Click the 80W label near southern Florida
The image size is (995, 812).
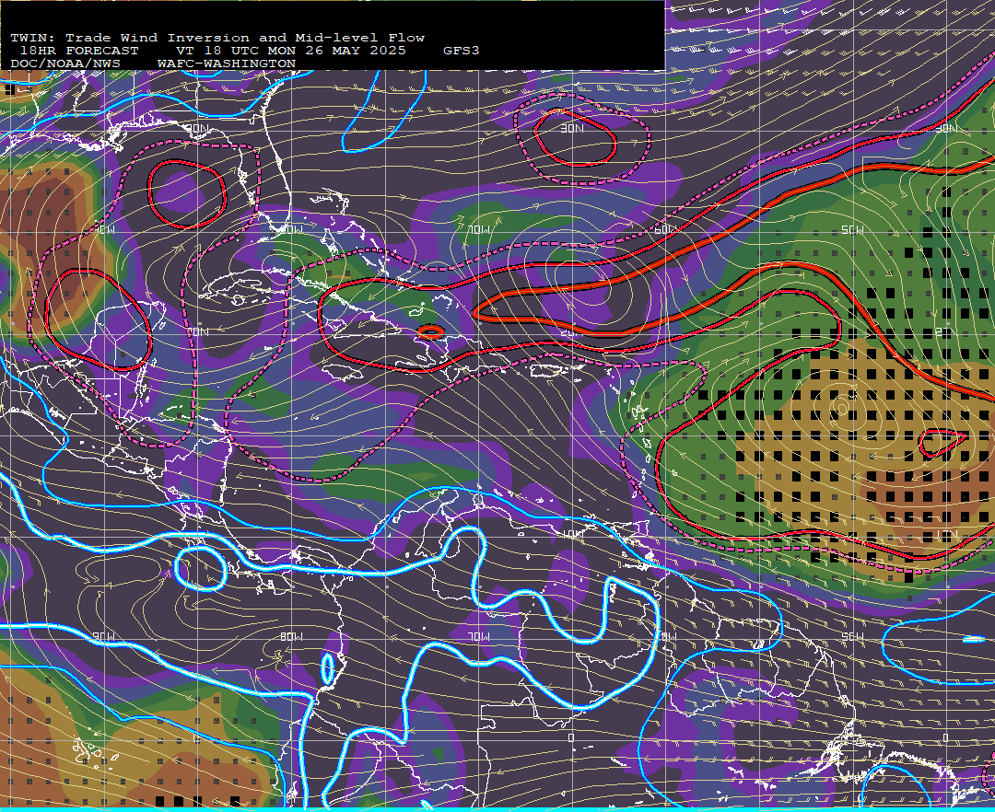(292, 229)
